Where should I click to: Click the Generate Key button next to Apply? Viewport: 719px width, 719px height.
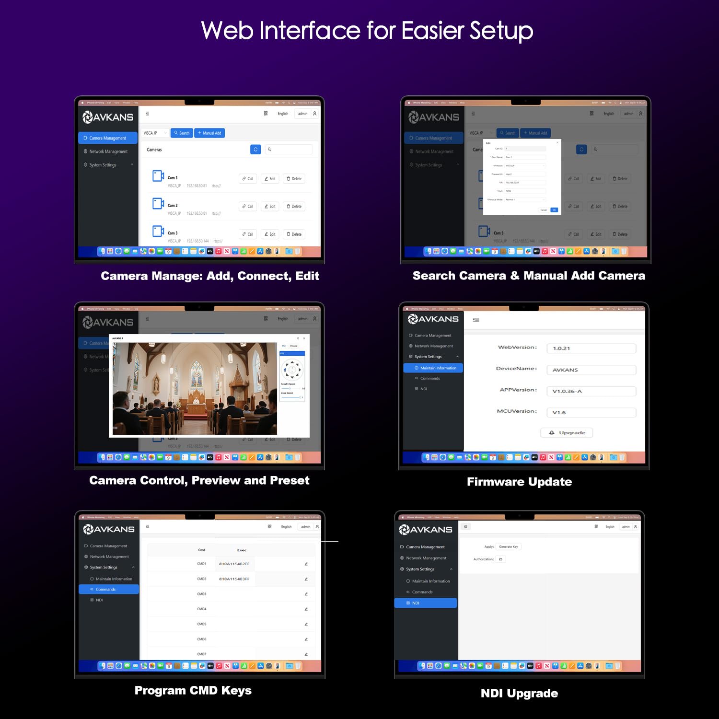point(508,546)
